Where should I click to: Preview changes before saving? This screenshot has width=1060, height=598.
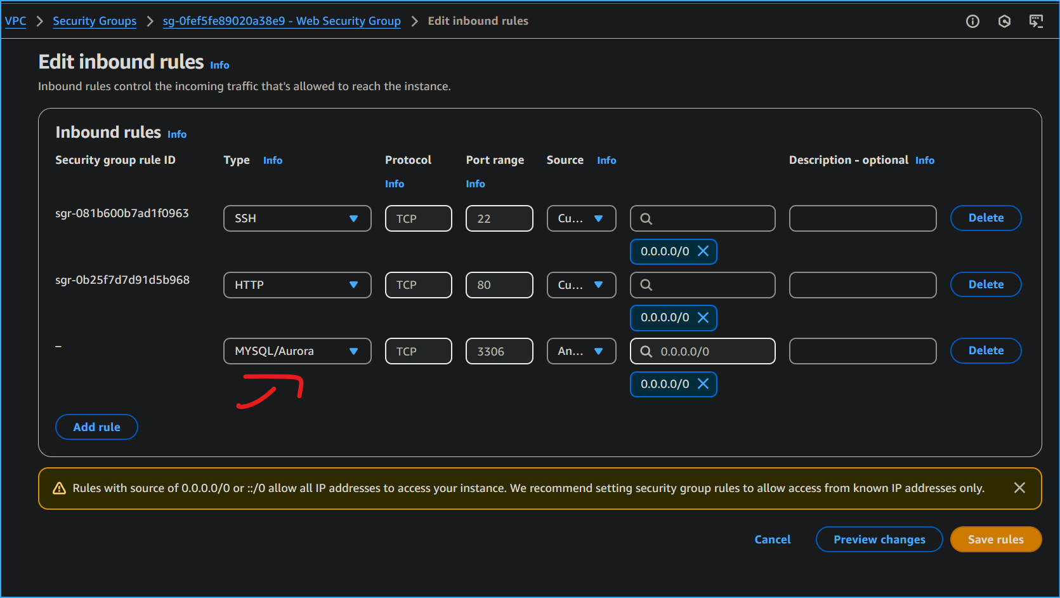coord(879,539)
